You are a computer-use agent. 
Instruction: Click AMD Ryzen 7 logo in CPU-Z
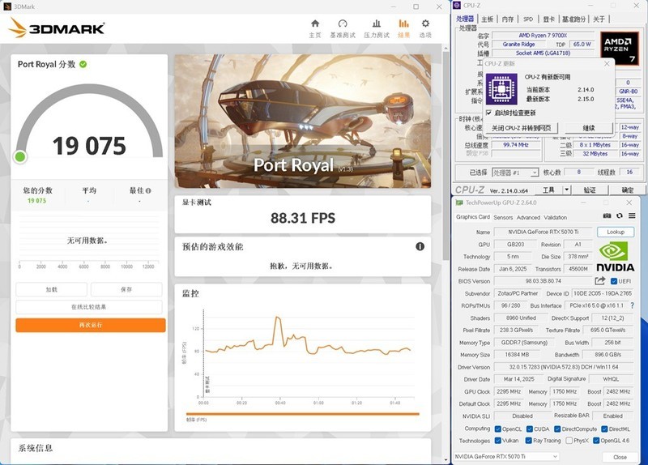click(x=619, y=48)
